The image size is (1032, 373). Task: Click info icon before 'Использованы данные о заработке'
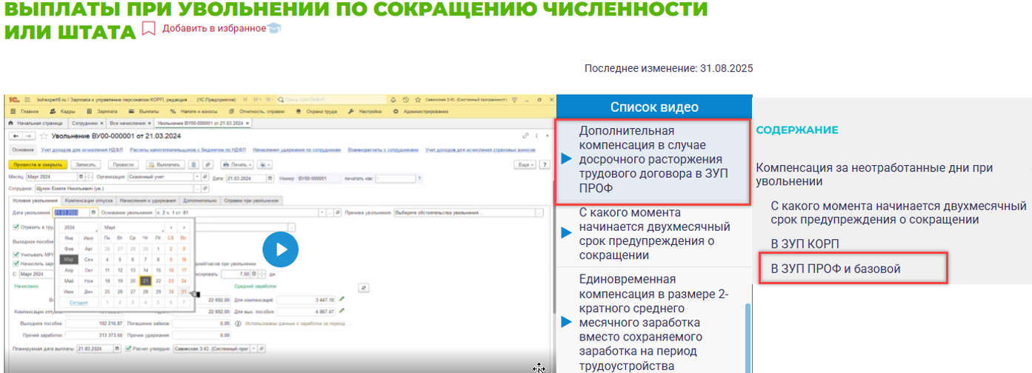(x=237, y=323)
